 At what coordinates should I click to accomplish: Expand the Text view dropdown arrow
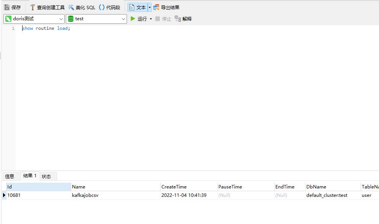(x=150, y=7)
